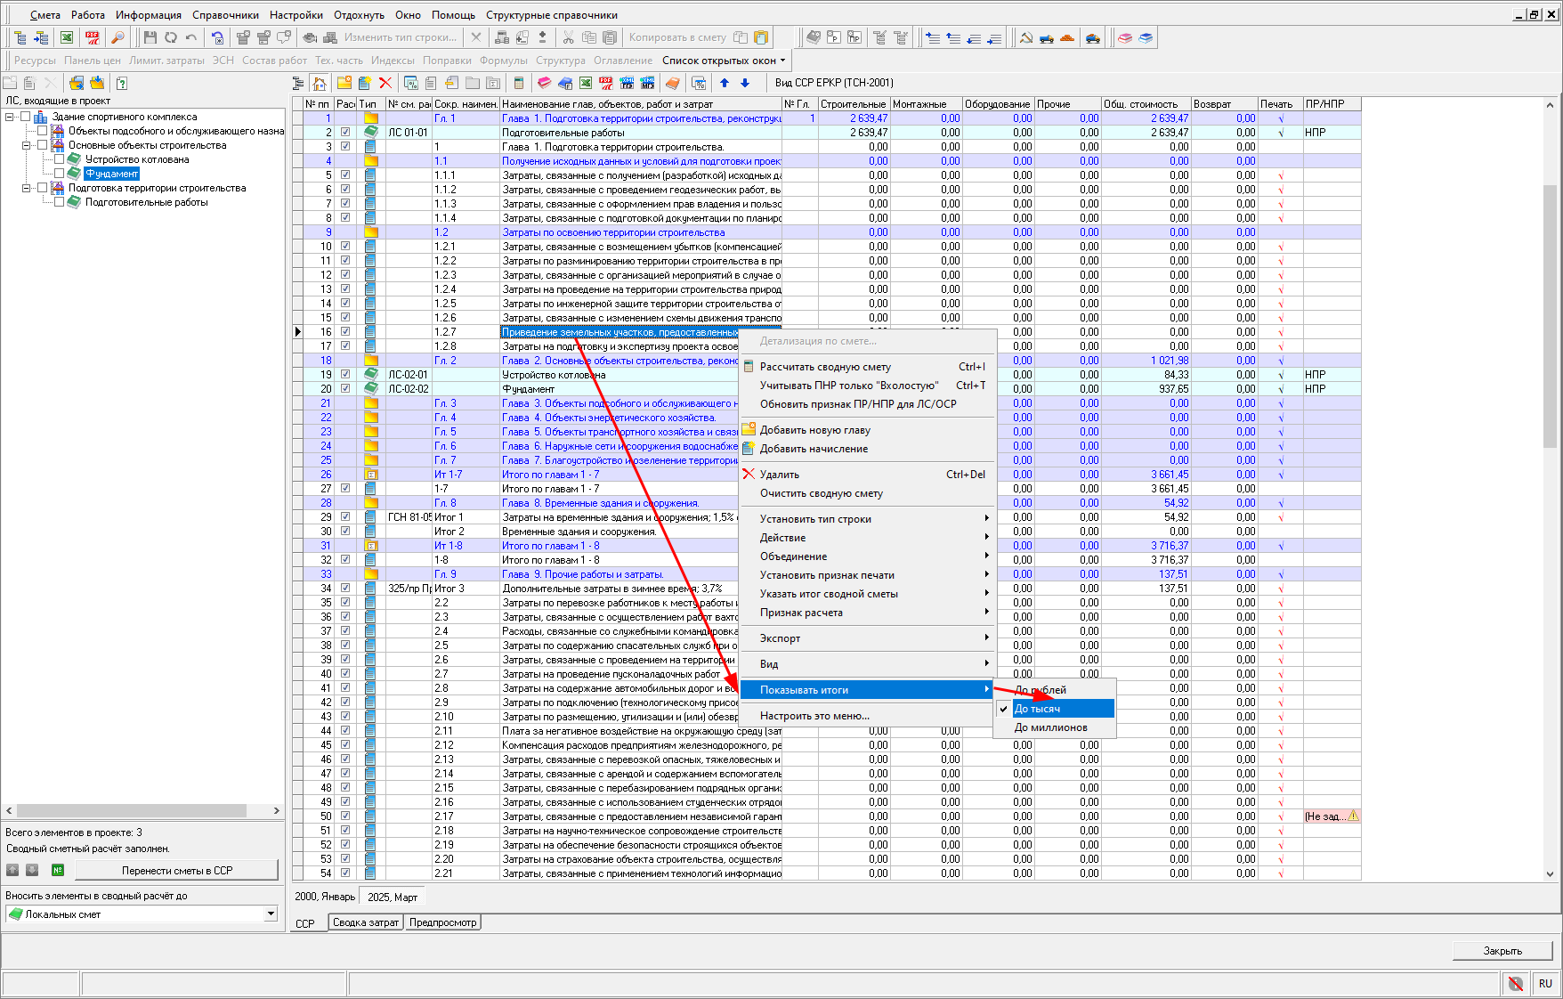Open the Локальных смет dropdown
The width and height of the screenshot is (1563, 999).
(x=271, y=914)
